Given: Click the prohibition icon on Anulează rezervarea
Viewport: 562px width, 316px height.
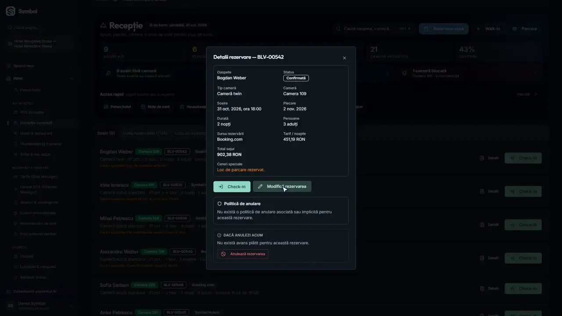Looking at the screenshot, I should [223, 254].
